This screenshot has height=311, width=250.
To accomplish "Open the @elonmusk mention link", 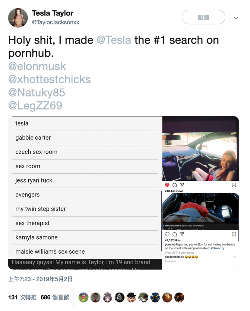I will point(37,67).
